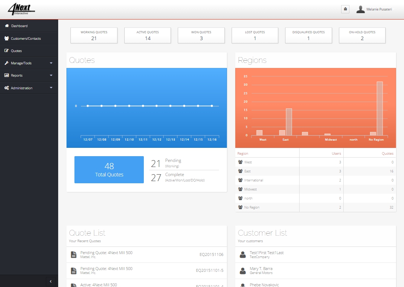This screenshot has height=287, width=404.
Task: Sort by Users column header
Action: tap(336, 153)
